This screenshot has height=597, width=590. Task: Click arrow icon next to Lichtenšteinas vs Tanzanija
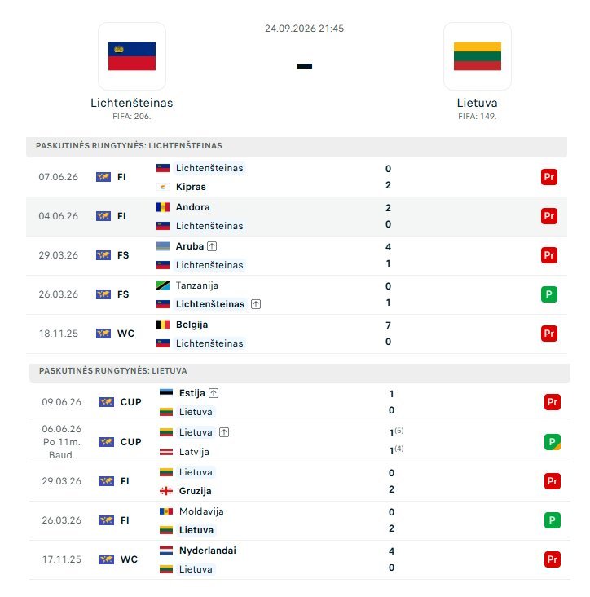[x=256, y=304]
